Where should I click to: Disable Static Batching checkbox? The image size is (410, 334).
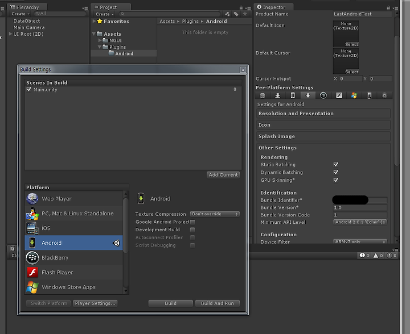click(x=336, y=164)
